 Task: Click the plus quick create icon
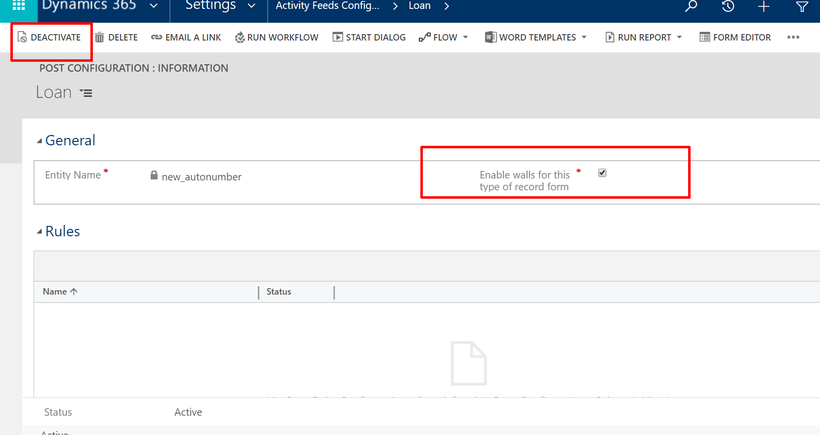coord(764,6)
